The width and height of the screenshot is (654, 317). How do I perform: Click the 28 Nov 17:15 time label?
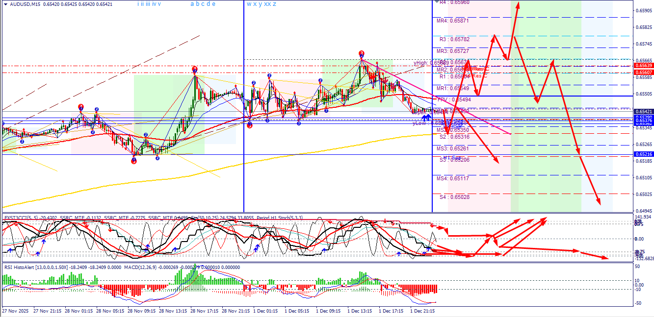205,311
